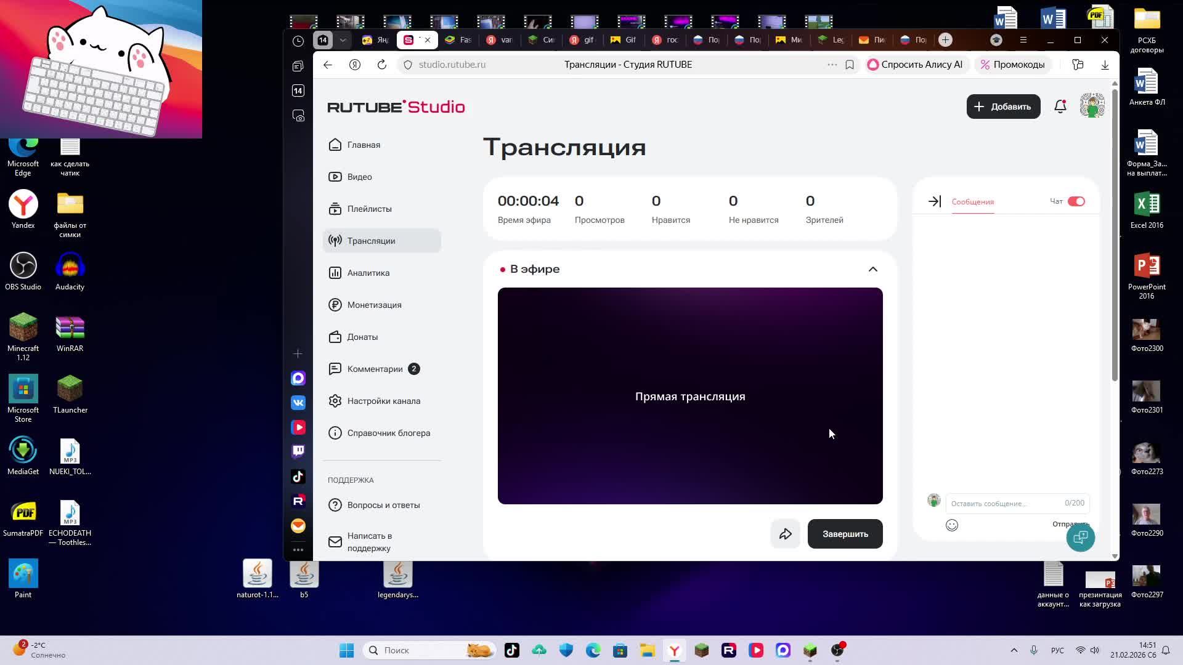Open Комментарии with the unread badge
The width and height of the screenshot is (1183, 665).
pyautogui.click(x=374, y=369)
